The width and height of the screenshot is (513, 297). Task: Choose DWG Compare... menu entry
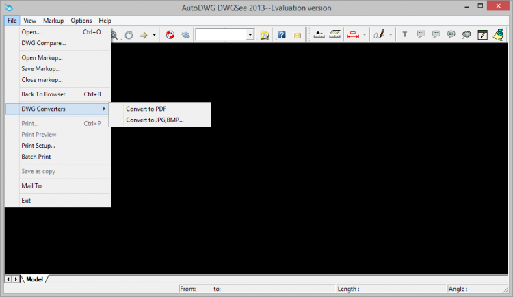tap(58, 43)
